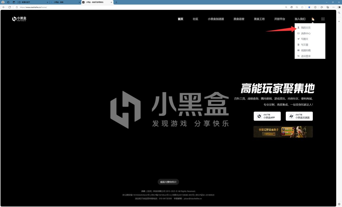342x207 pixels.
Task: Open the browser settings and more menu
Action: pyautogui.click(x=333, y=7)
